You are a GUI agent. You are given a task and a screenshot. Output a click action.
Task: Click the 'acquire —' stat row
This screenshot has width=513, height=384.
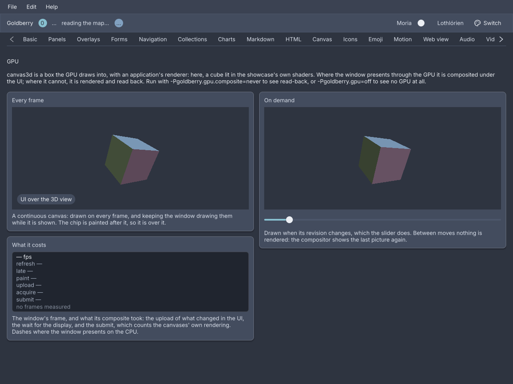(29, 292)
